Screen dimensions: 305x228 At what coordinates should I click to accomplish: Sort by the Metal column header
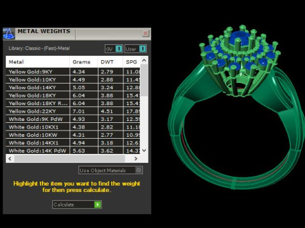(37, 62)
